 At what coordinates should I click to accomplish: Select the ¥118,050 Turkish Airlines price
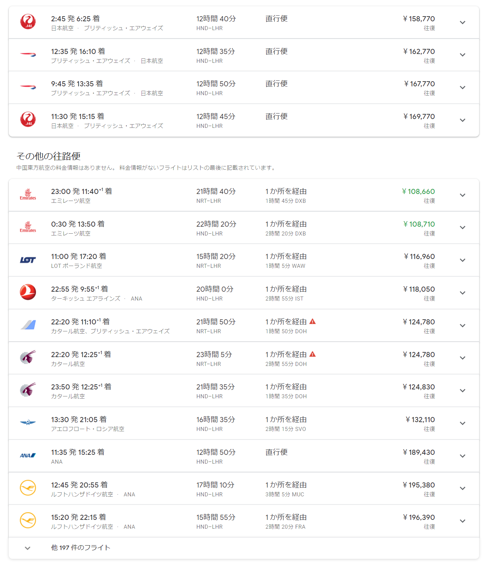(419, 289)
